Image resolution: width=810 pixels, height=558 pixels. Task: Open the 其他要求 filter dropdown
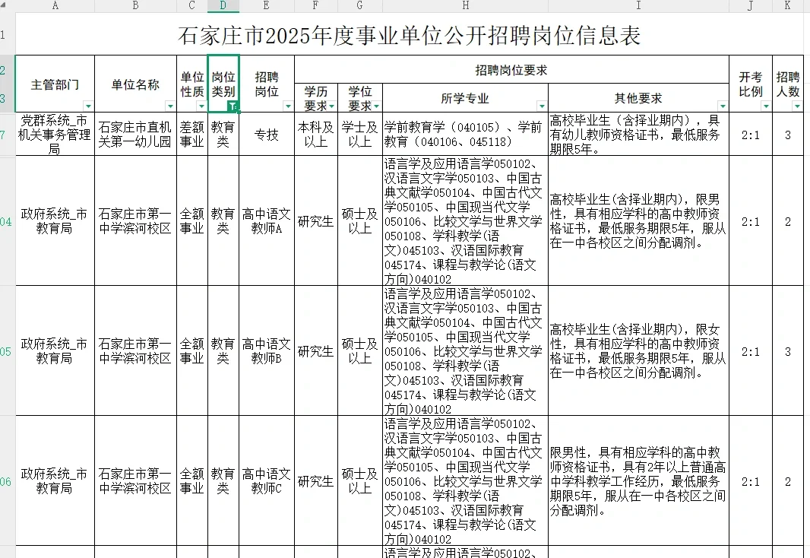tap(723, 105)
